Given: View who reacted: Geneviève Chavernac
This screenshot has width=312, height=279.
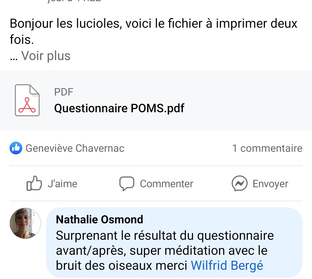Looking at the screenshot, I should click(75, 148).
